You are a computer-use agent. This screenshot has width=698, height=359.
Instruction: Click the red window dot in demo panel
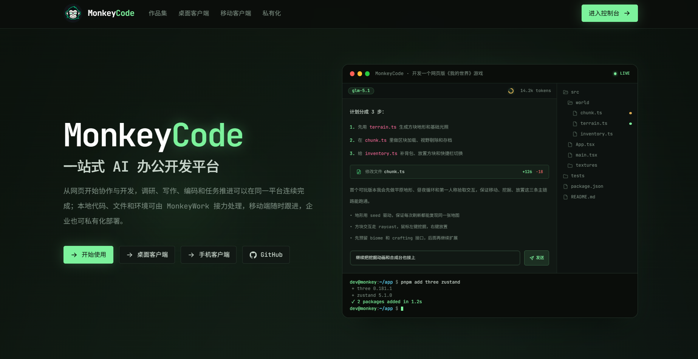click(352, 74)
